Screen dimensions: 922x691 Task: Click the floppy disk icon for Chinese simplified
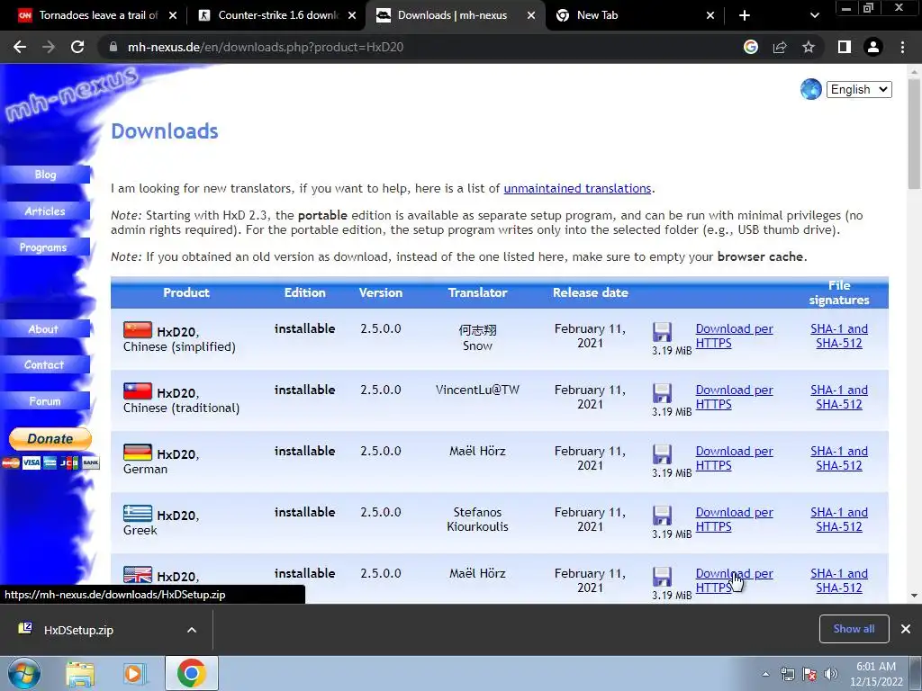[x=662, y=332]
